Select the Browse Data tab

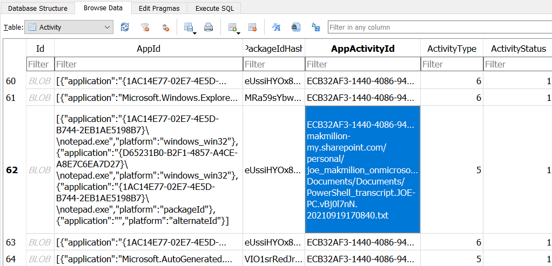click(x=103, y=8)
